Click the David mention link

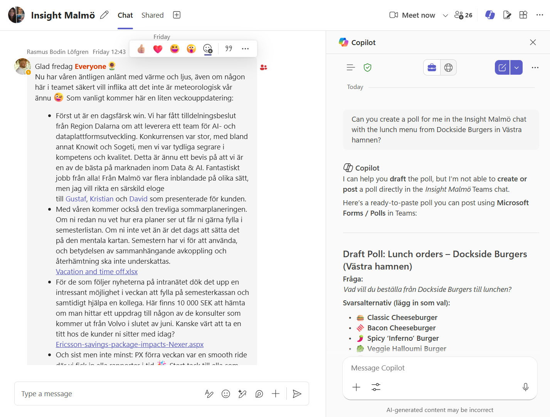[x=138, y=199]
